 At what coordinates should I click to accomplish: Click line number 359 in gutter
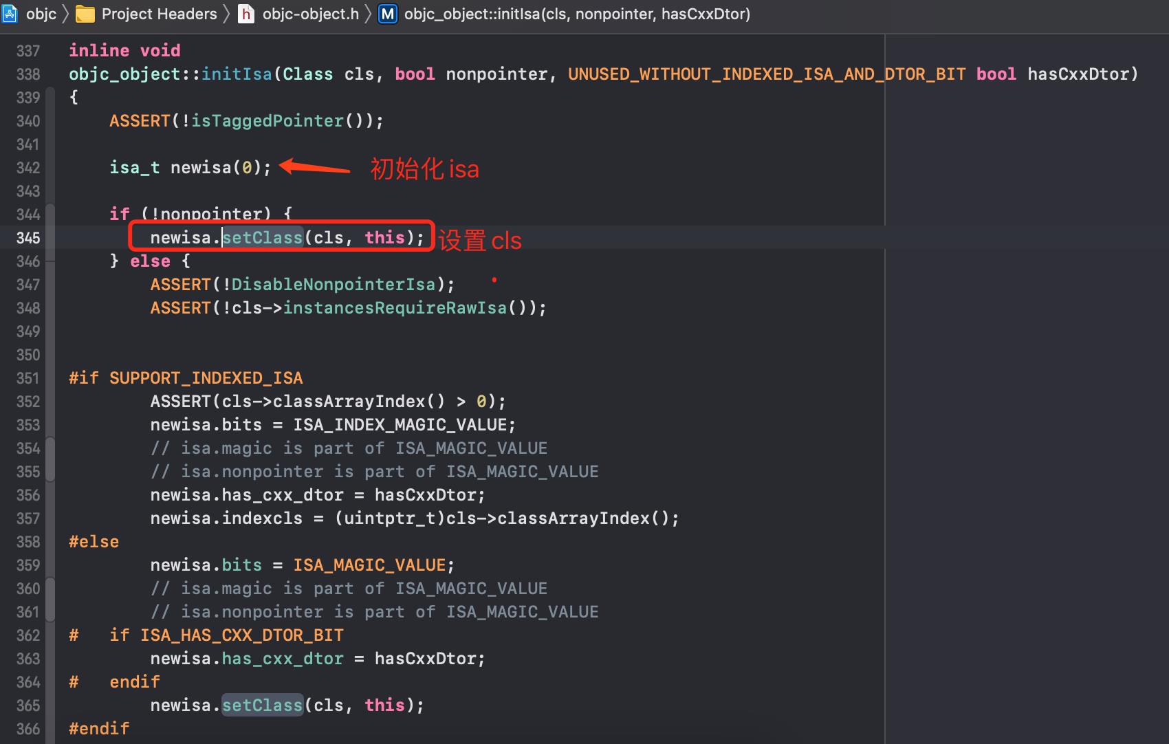pyautogui.click(x=28, y=565)
